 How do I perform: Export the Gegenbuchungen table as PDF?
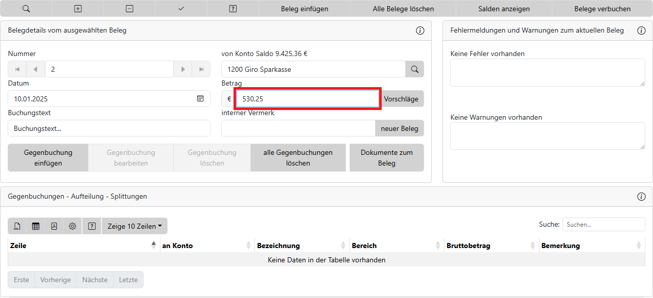[54, 226]
